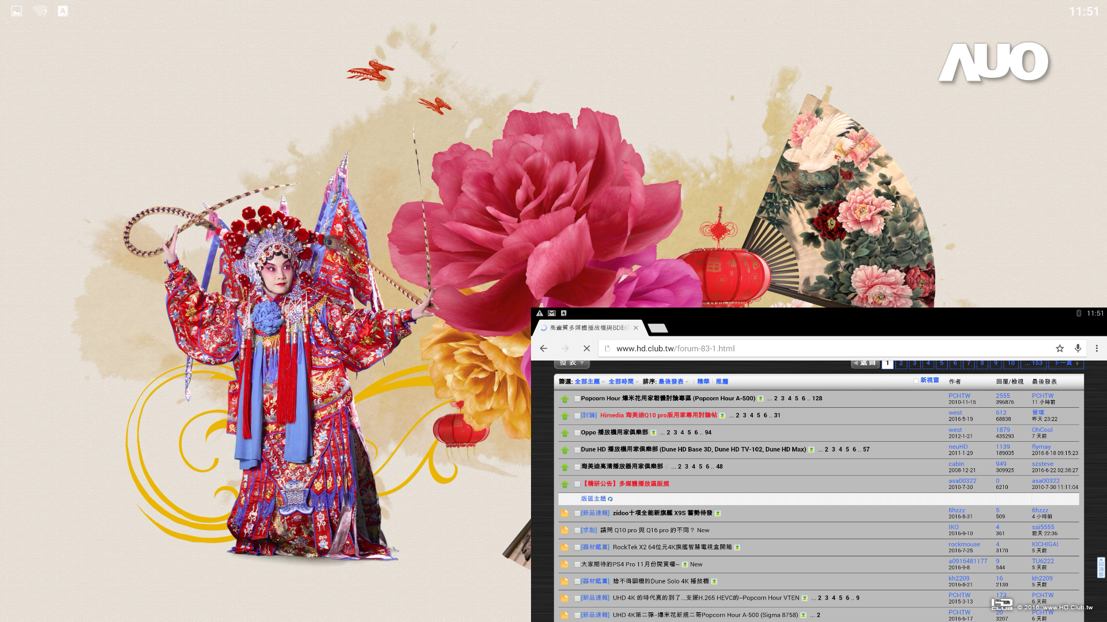1107x622 pixels.
Task: Click the browser back arrow
Action: point(543,348)
